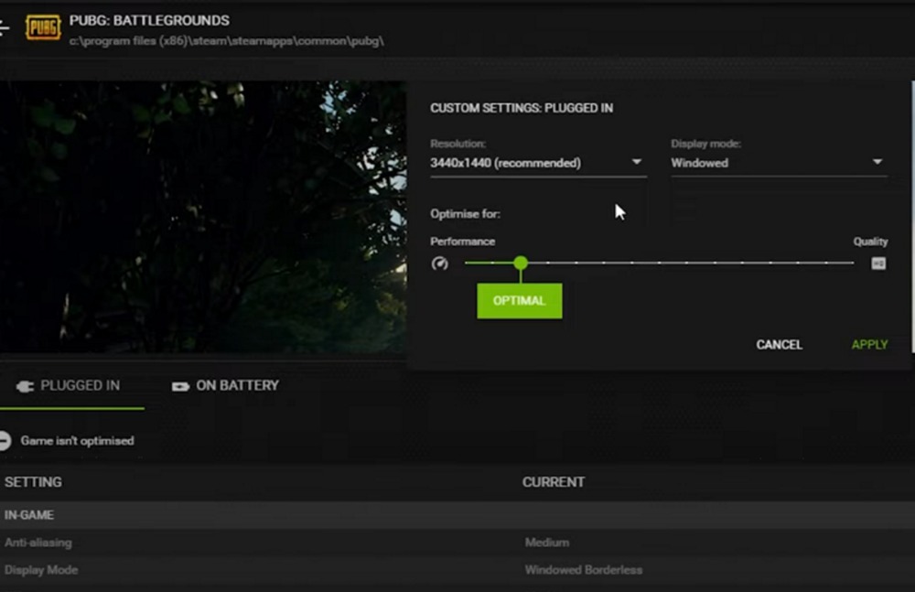Expand the Resolution dropdown arrow
The width and height of the screenshot is (915, 592).
[637, 162]
